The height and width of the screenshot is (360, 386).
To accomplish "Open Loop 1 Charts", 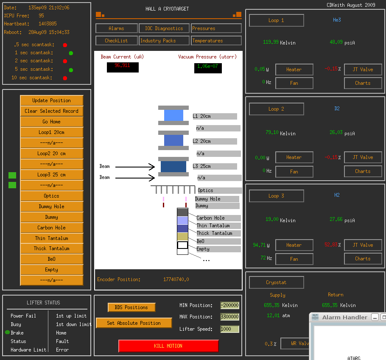I will tap(363, 83).
